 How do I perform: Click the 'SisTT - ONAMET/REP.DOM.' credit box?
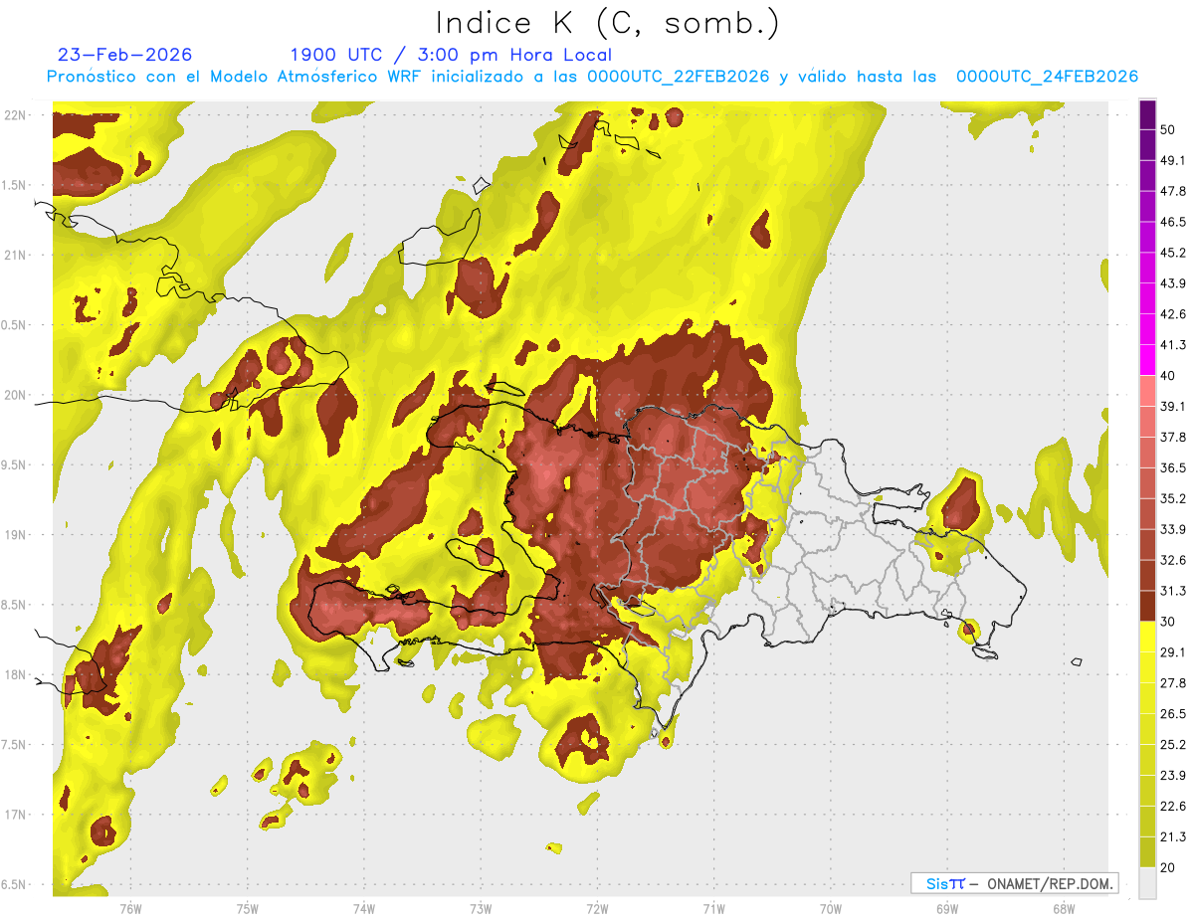point(1014,883)
